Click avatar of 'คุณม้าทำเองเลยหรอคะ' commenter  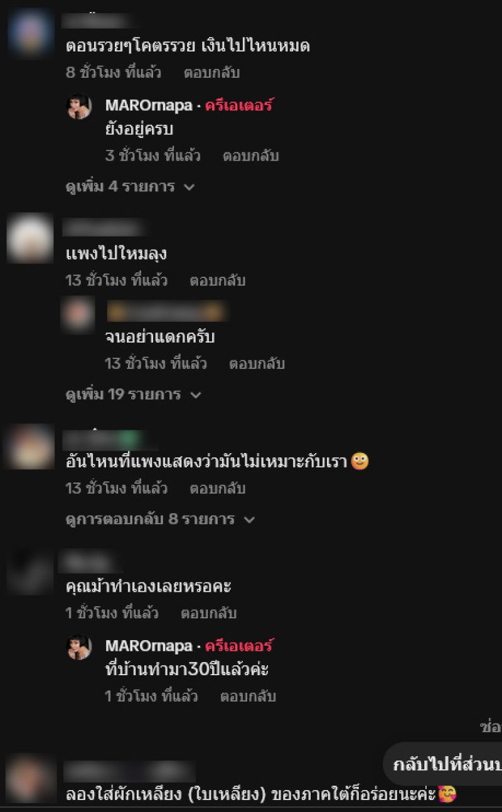click(30, 571)
